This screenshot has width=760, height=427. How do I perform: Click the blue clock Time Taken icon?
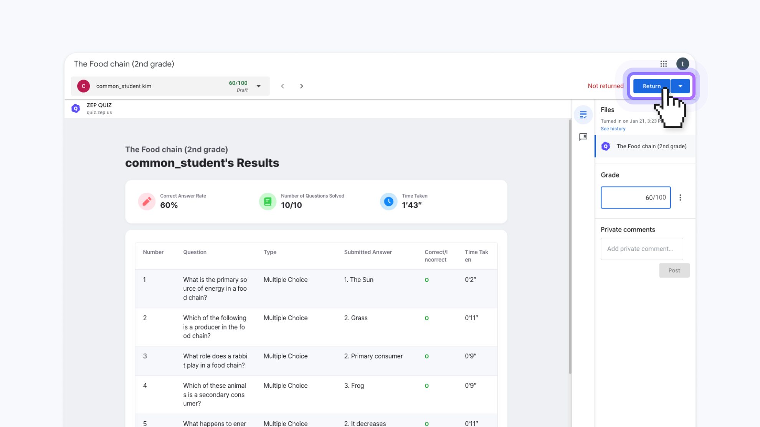(x=388, y=201)
